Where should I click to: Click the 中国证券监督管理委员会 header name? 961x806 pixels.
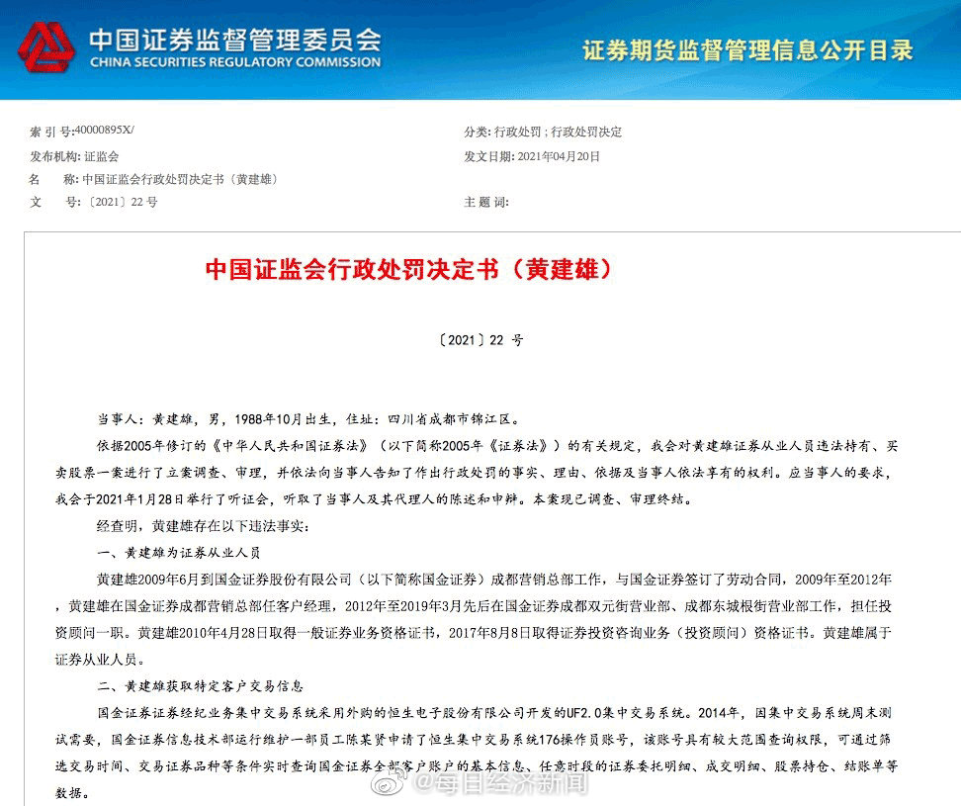tap(235, 40)
